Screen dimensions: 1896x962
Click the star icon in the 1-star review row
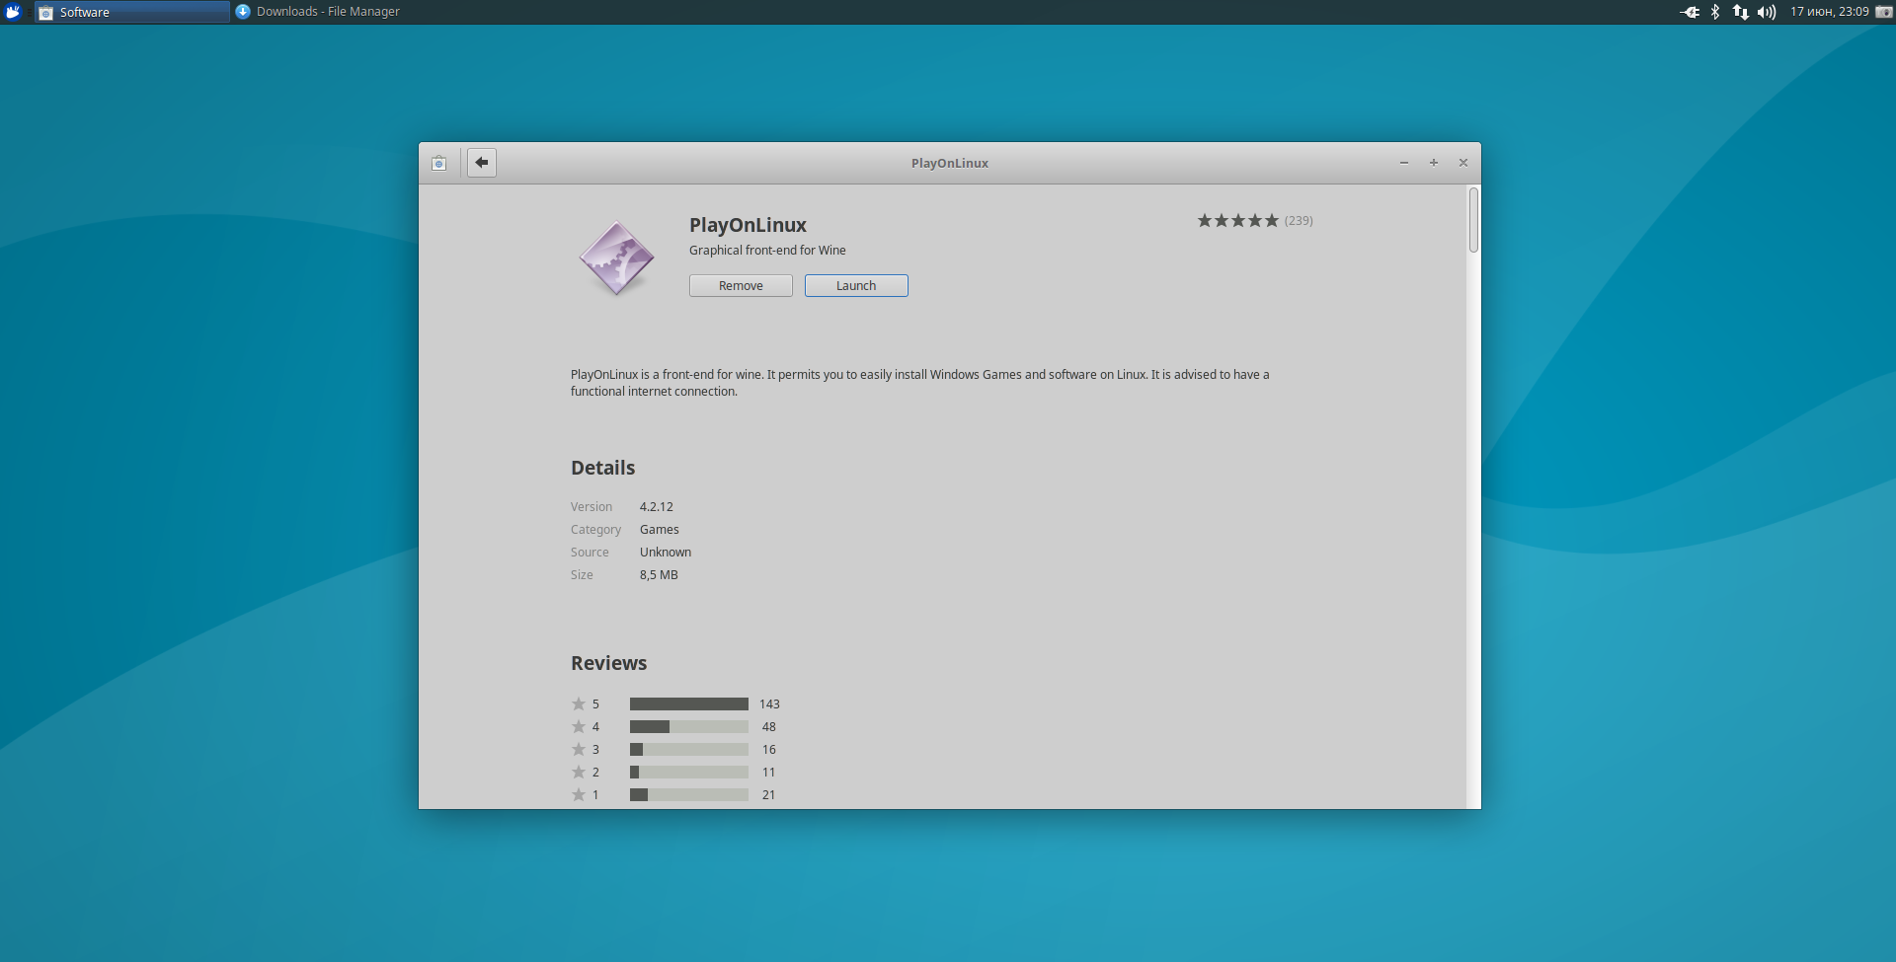pos(579,794)
